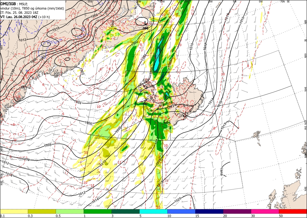Click the '10W' longitude label at top
Screen dimensions: 307x218
coord(210,2)
